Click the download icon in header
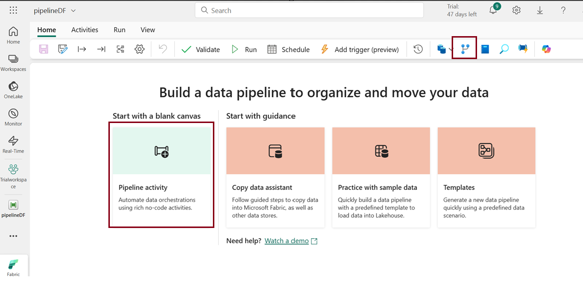The width and height of the screenshot is (583, 289). [x=540, y=10]
